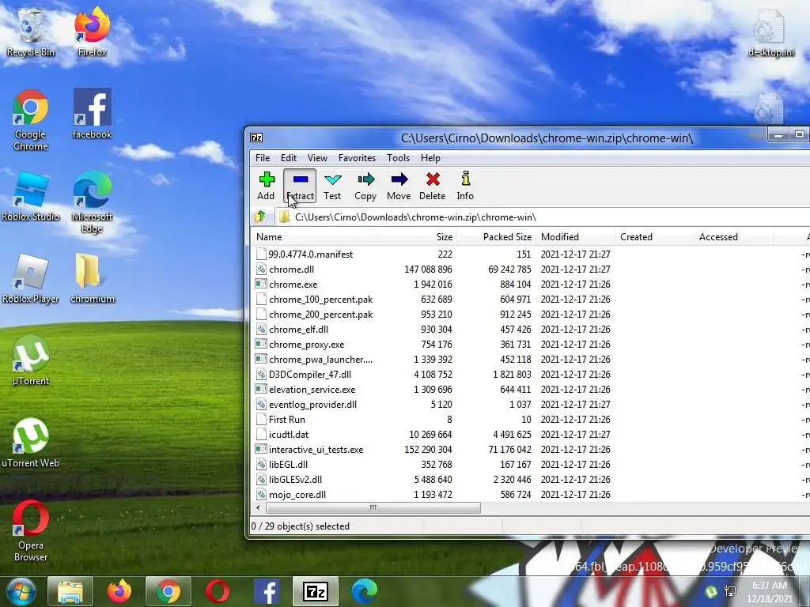Screen dimensions: 810x607
Task: Sort files by the Name column
Action: coord(315,237)
